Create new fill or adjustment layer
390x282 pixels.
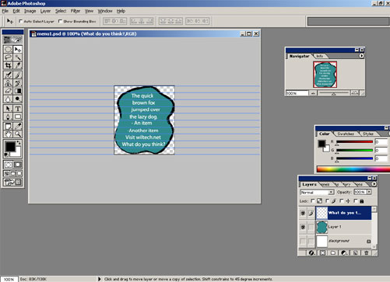pyautogui.click(x=344, y=252)
